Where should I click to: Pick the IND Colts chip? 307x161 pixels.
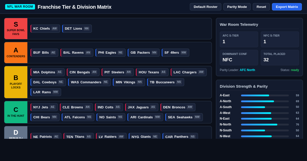pyautogui.click(x=109, y=107)
